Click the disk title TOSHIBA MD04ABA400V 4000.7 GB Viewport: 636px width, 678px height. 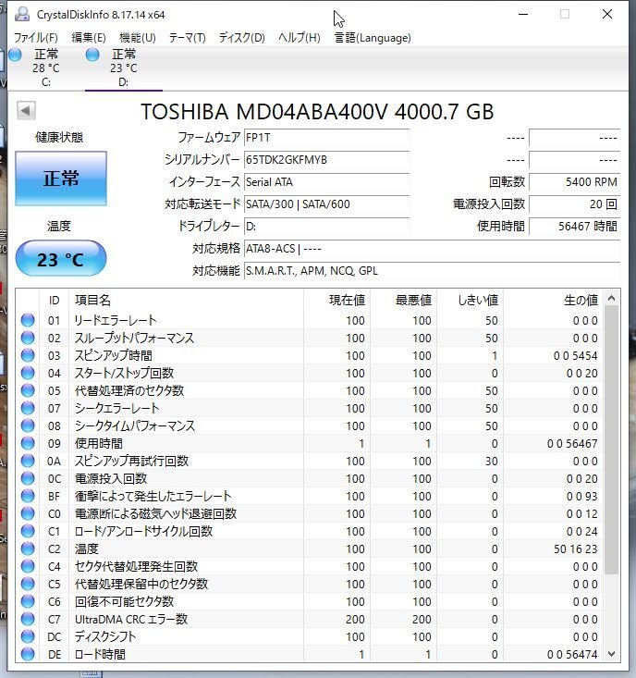click(x=317, y=112)
